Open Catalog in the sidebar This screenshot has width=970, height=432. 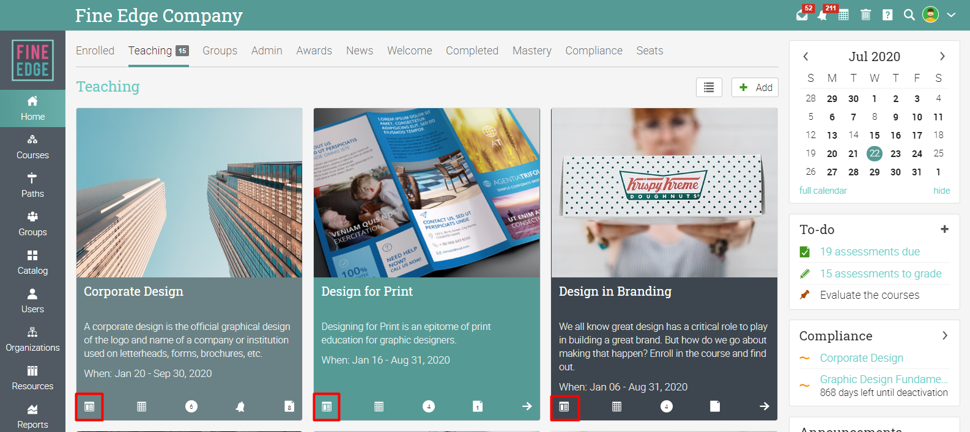pos(32,262)
